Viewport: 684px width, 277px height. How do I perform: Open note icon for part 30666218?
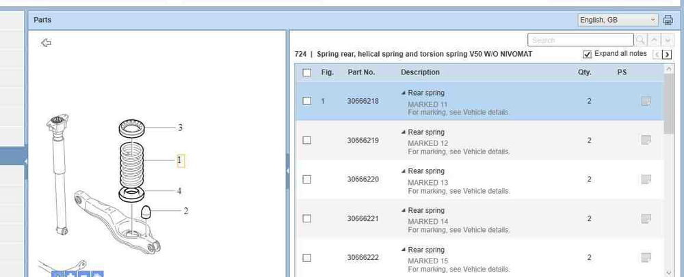(646, 102)
